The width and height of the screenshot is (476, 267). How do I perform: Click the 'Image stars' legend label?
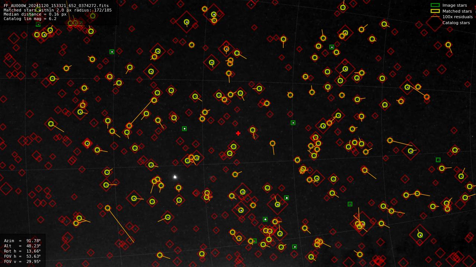pos(454,5)
